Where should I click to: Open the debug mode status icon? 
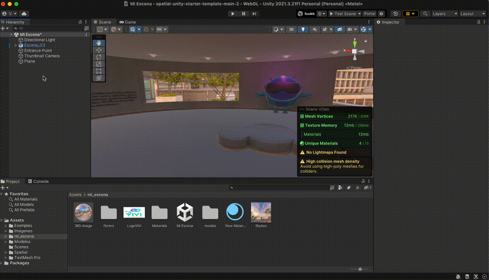pos(458,276)
